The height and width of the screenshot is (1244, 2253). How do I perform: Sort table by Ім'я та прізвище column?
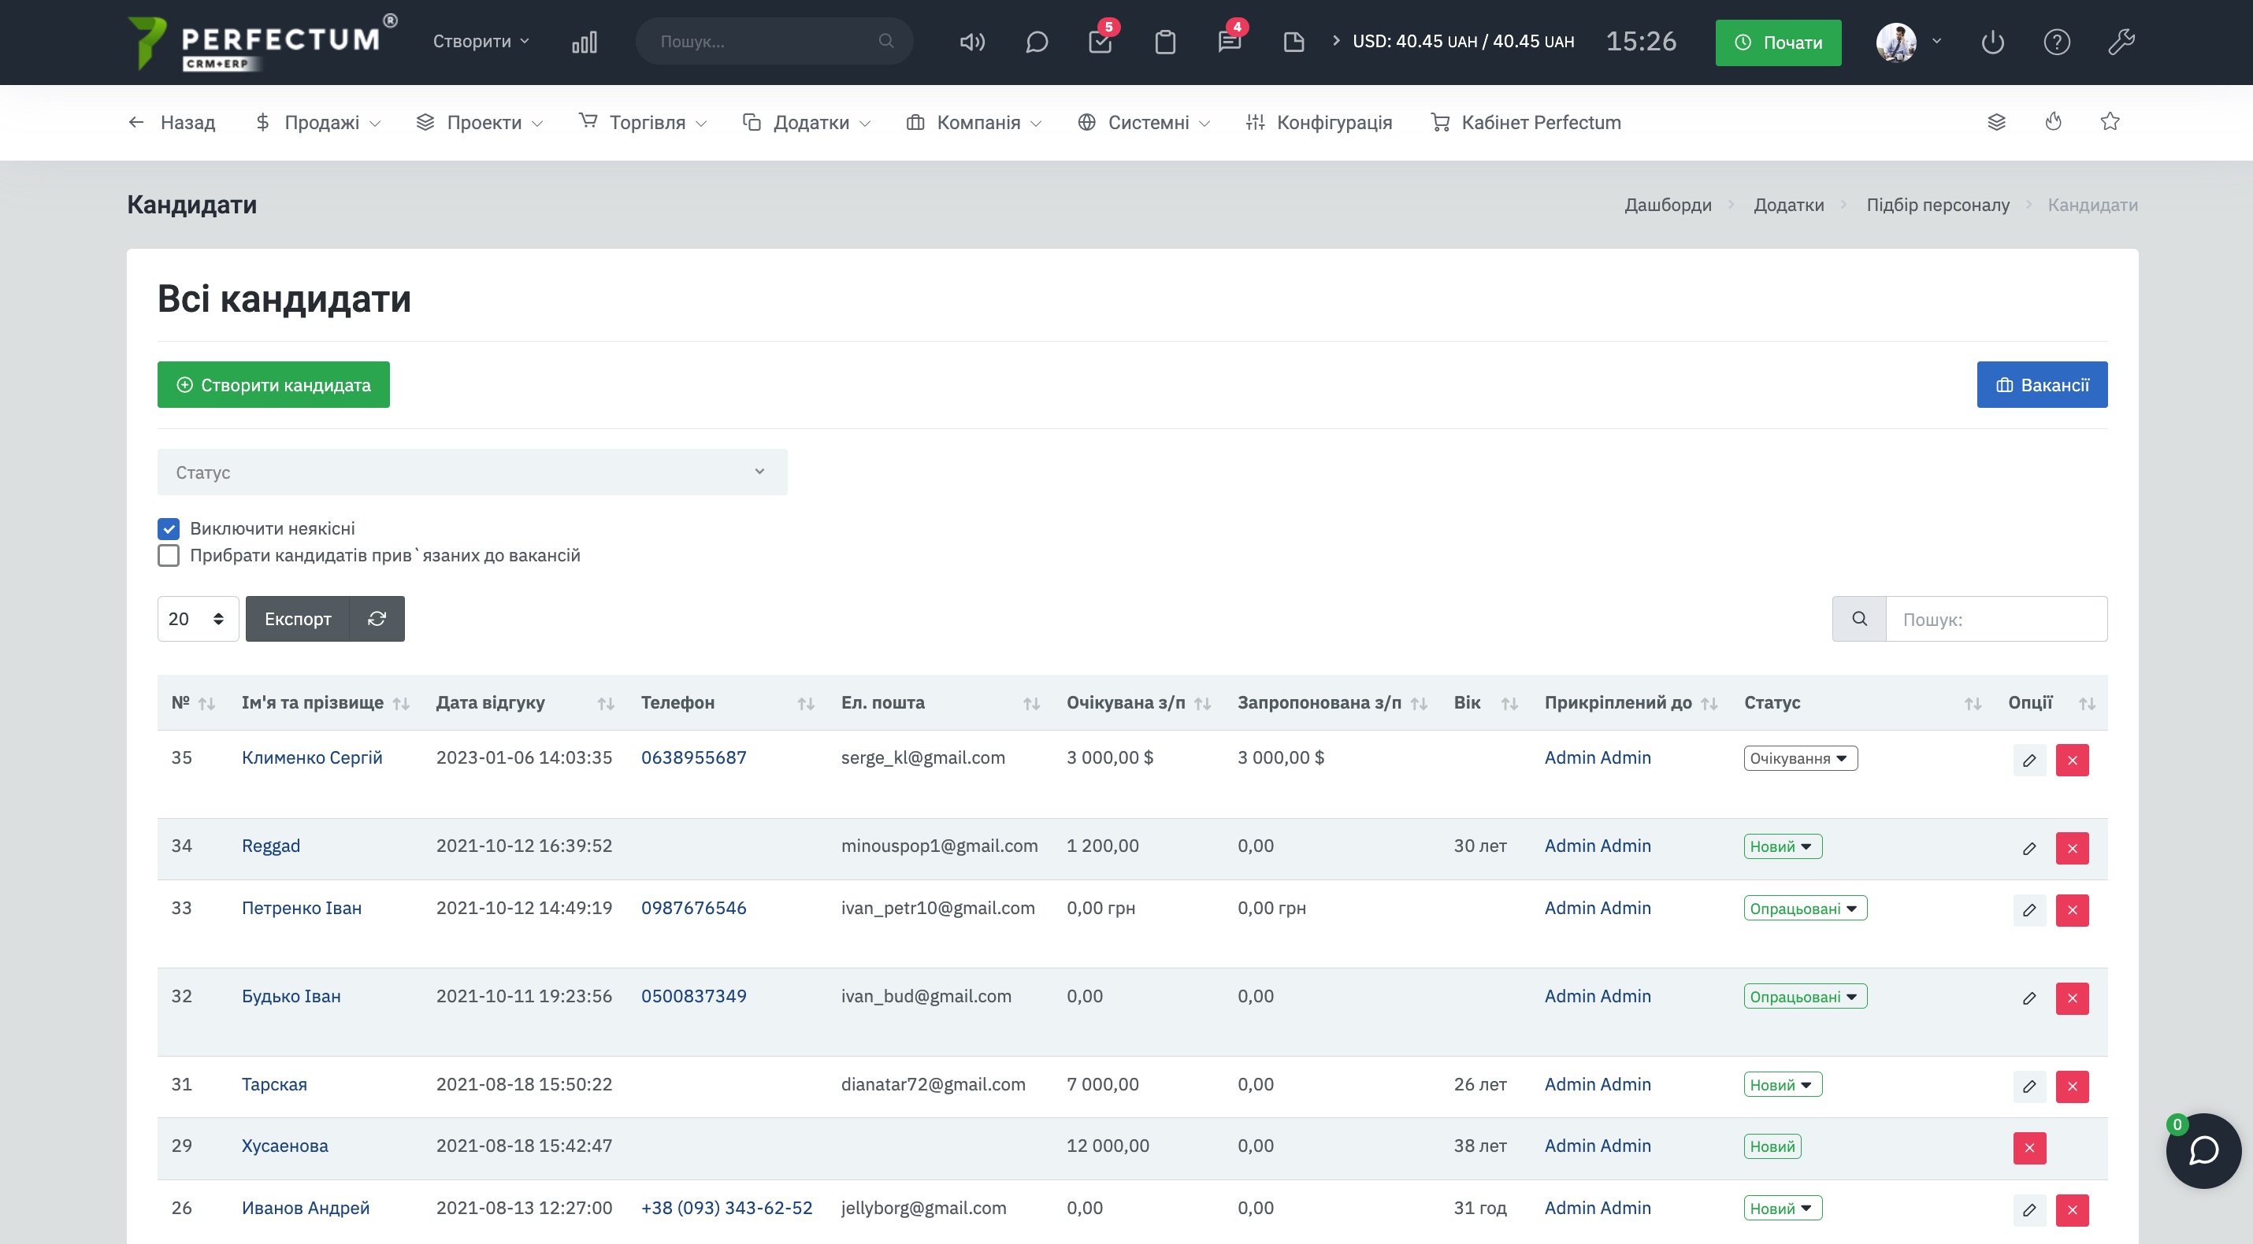click(325, 703)
